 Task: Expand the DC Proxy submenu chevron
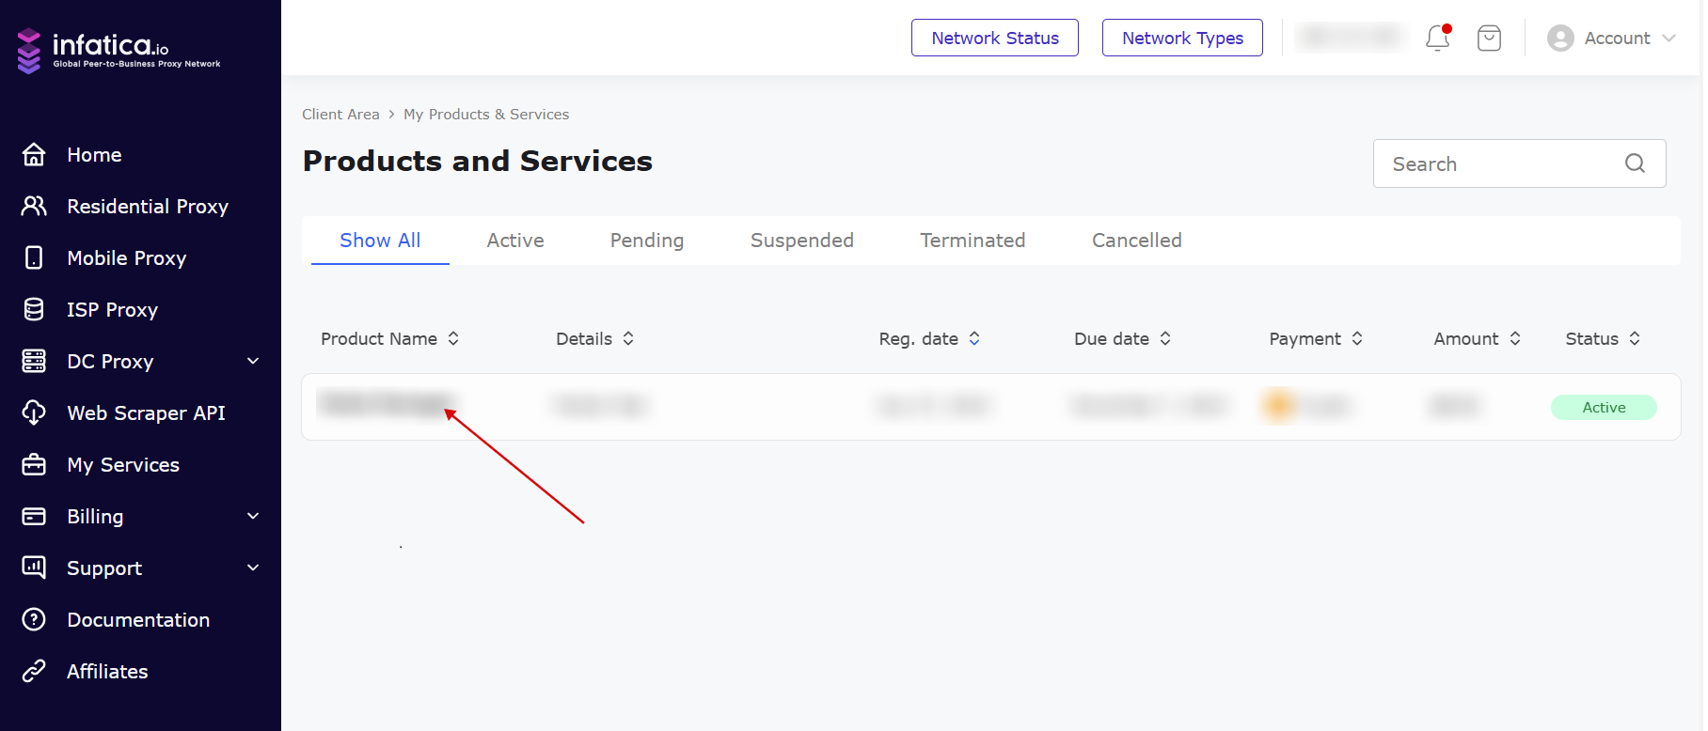pyautogui.click(x=253, y=361)
